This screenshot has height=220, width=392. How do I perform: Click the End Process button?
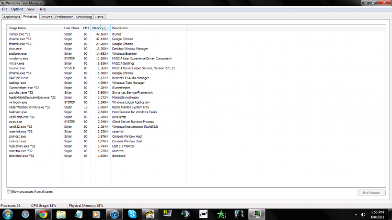pos(371,192)
